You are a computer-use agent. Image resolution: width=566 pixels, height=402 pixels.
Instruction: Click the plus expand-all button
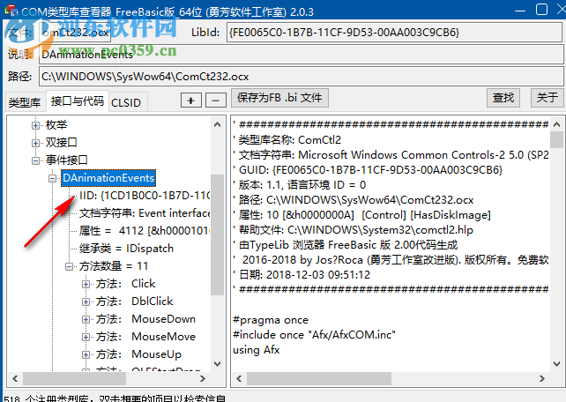(x=190, y=100)
